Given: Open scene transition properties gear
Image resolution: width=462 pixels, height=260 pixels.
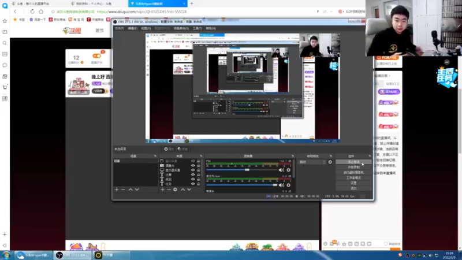Looking at the screenshot, I should [330, 162].
